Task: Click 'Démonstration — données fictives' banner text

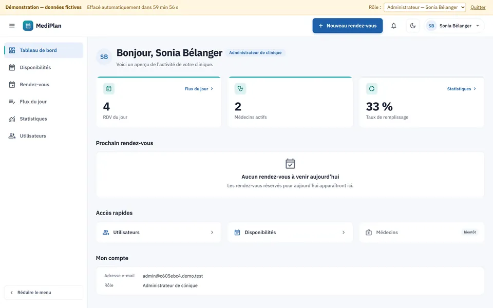Action: tap(43, 7)
